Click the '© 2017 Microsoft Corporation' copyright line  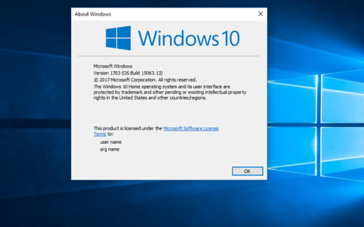coord(145,80)
